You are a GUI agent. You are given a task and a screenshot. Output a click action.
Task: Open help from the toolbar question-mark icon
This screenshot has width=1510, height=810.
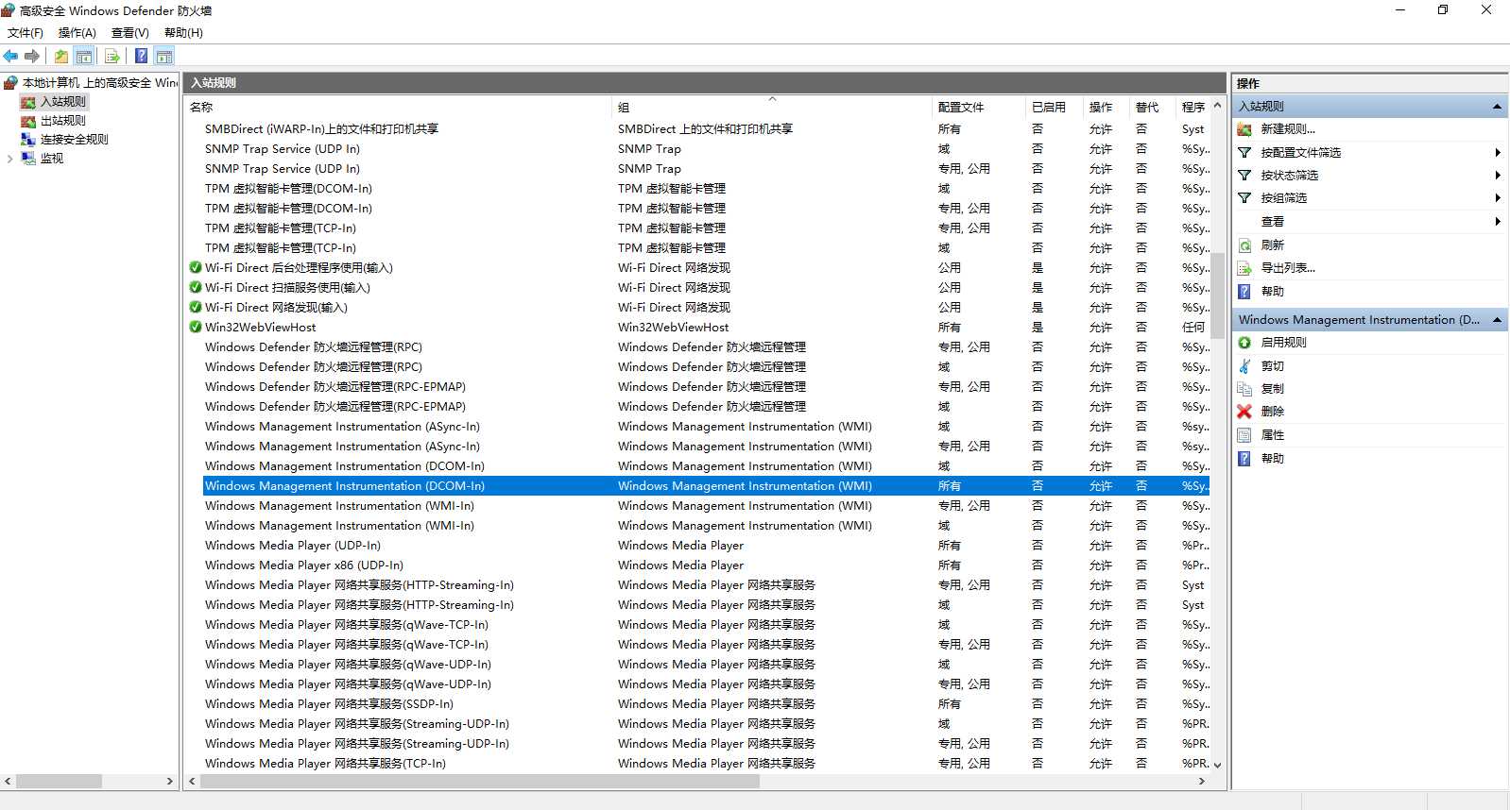click(x=141, y=57)
